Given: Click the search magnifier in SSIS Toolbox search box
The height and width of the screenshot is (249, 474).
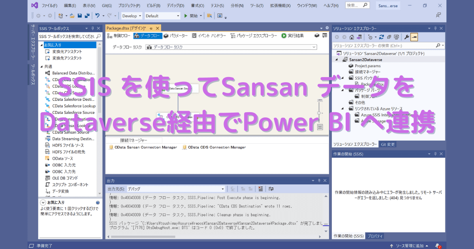Looking at the screenshot, I should pos(98,36).
